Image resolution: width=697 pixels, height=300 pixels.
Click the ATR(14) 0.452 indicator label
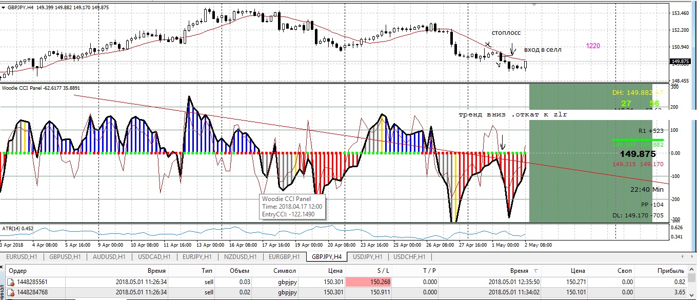click(18, 228)
